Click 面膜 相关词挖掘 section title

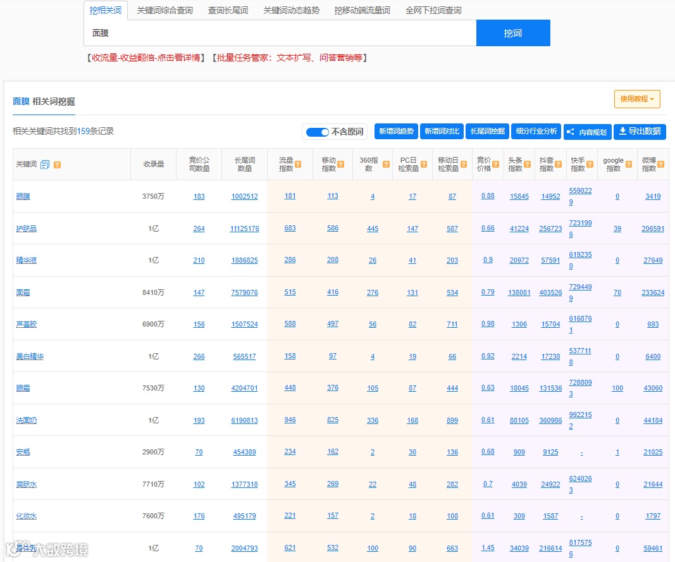pyautogui.click(x=44, y=102)
